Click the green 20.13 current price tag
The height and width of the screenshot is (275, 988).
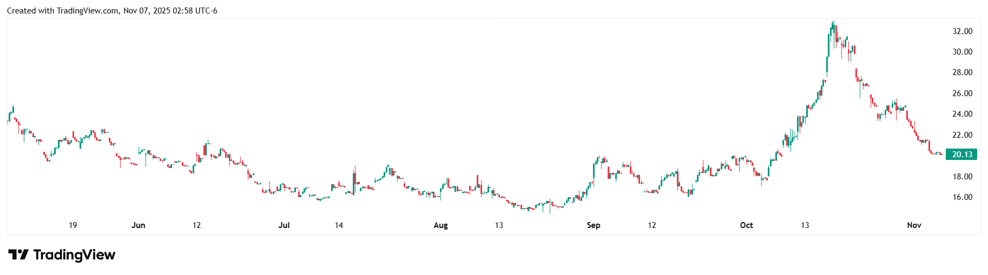[x=961, y=155]
